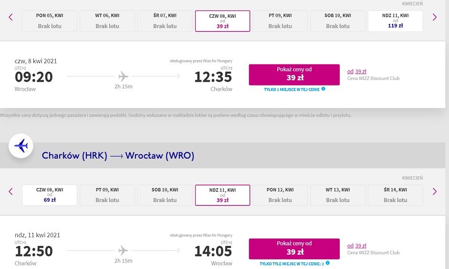Image resolution: width=449 pixels, height=269 pixels.
Task: Select outbound date PT 09 KWI
Action: click(280, 21)
